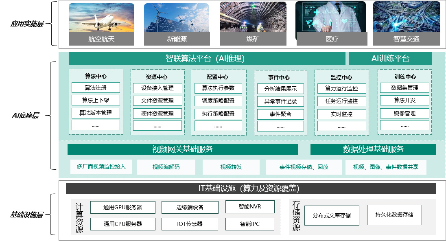Click 视频转发 box
This screenshot has height=241, width=446.
point(231,167)
